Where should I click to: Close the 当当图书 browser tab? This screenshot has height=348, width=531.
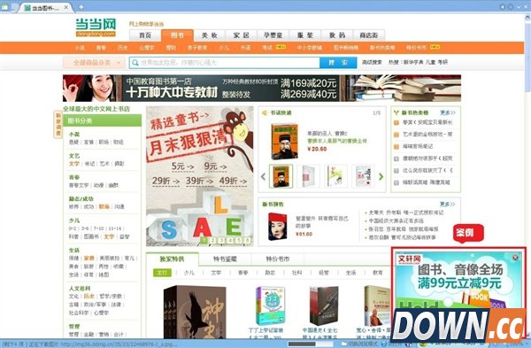(66, 7)
